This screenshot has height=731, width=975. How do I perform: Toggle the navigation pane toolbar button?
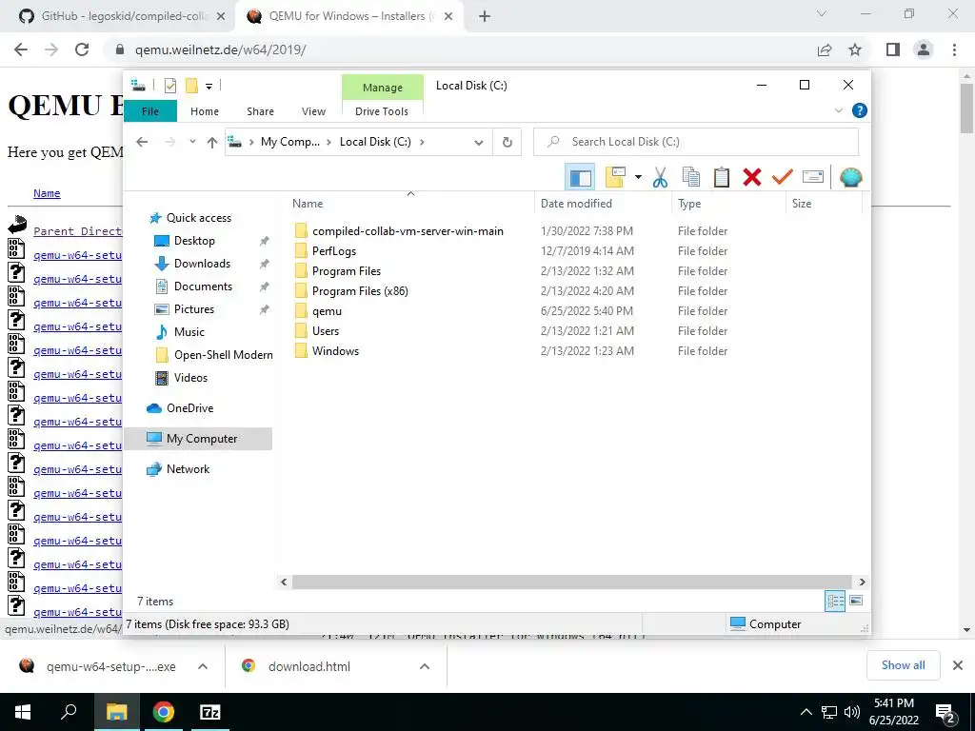pyautogui.click(x=580, y=178)
